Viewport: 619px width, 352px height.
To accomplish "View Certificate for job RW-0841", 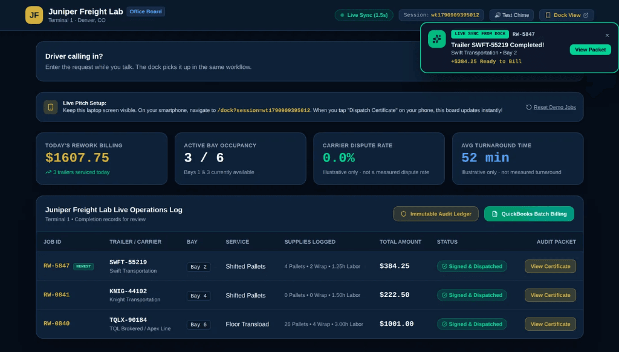I will (550, 295).
